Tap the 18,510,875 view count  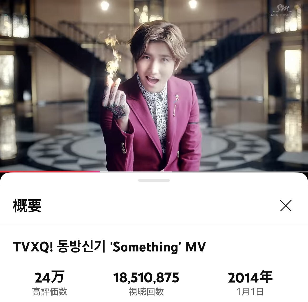coord(146,278)
